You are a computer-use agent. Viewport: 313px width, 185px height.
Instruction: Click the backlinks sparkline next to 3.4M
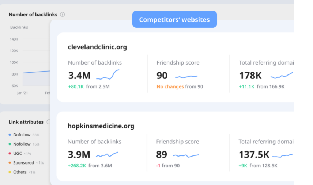tap(108, 75)
